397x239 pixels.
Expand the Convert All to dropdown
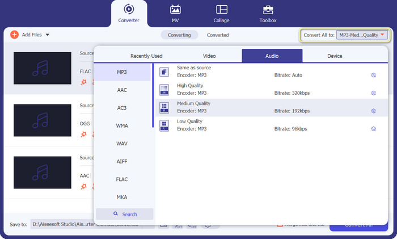point(362,35)
